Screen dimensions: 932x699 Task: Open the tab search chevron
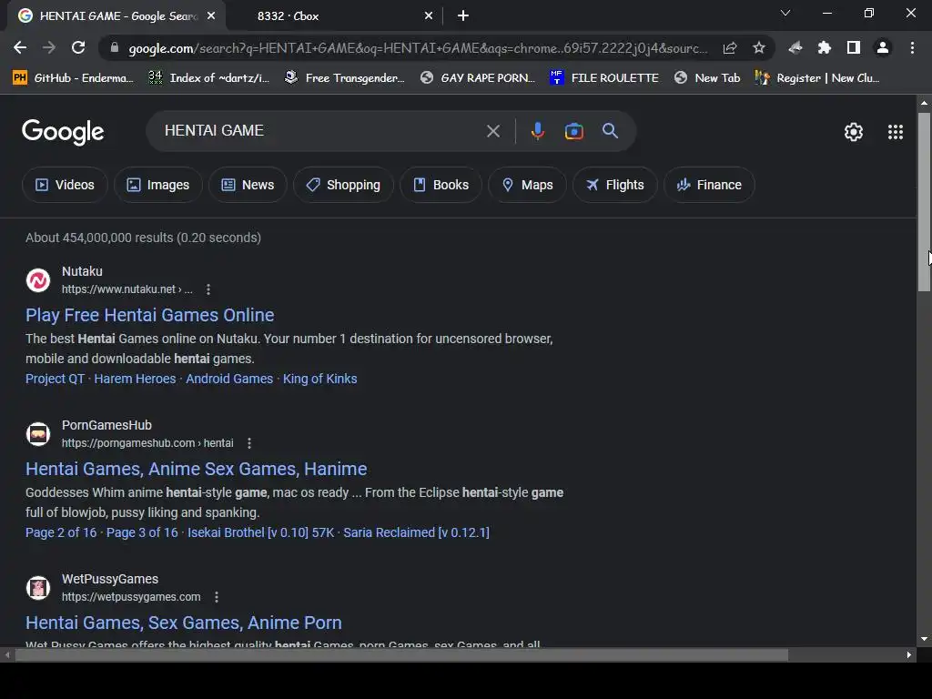click(x=785, y=13)
